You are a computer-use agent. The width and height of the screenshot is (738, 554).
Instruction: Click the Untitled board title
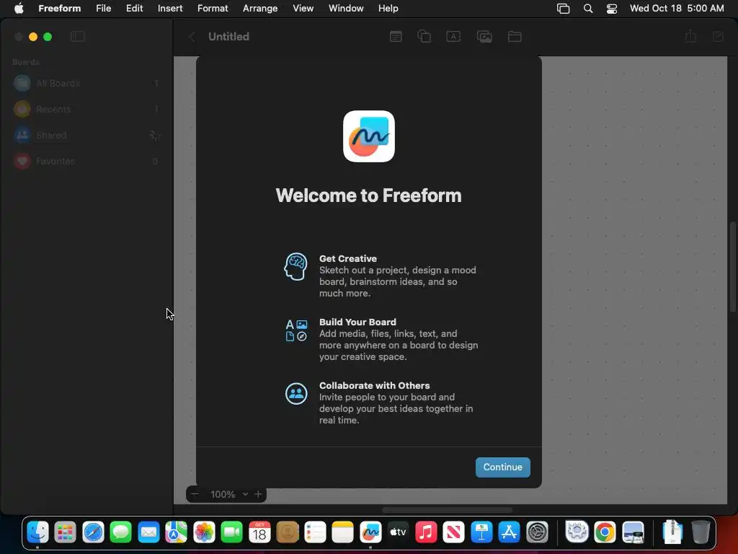pos(228,36)
